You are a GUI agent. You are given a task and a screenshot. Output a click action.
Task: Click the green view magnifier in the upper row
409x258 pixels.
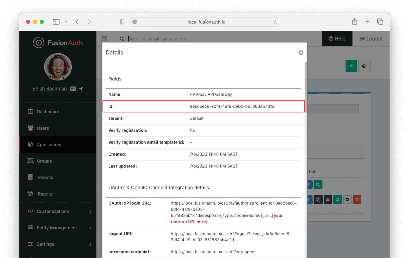coord(318,185)
